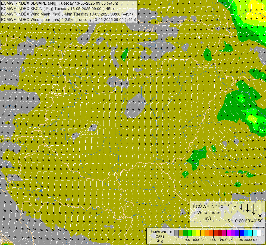Click the SBCAPE (J/kg) title line
This screenshot has height=245, width=266.
click(60, 3)
